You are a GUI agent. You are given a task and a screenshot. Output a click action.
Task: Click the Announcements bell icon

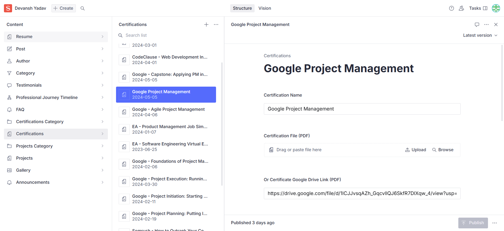(x=9, y=182)
